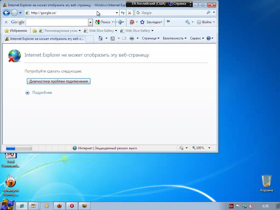Go to the home page icon

101,38
